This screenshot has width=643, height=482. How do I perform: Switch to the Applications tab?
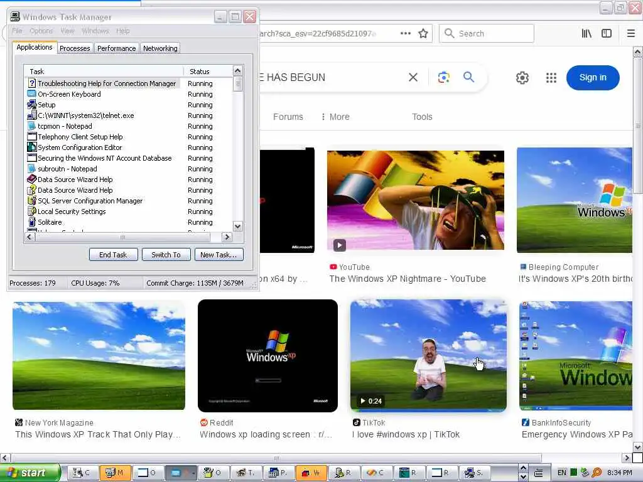[35, 47]
